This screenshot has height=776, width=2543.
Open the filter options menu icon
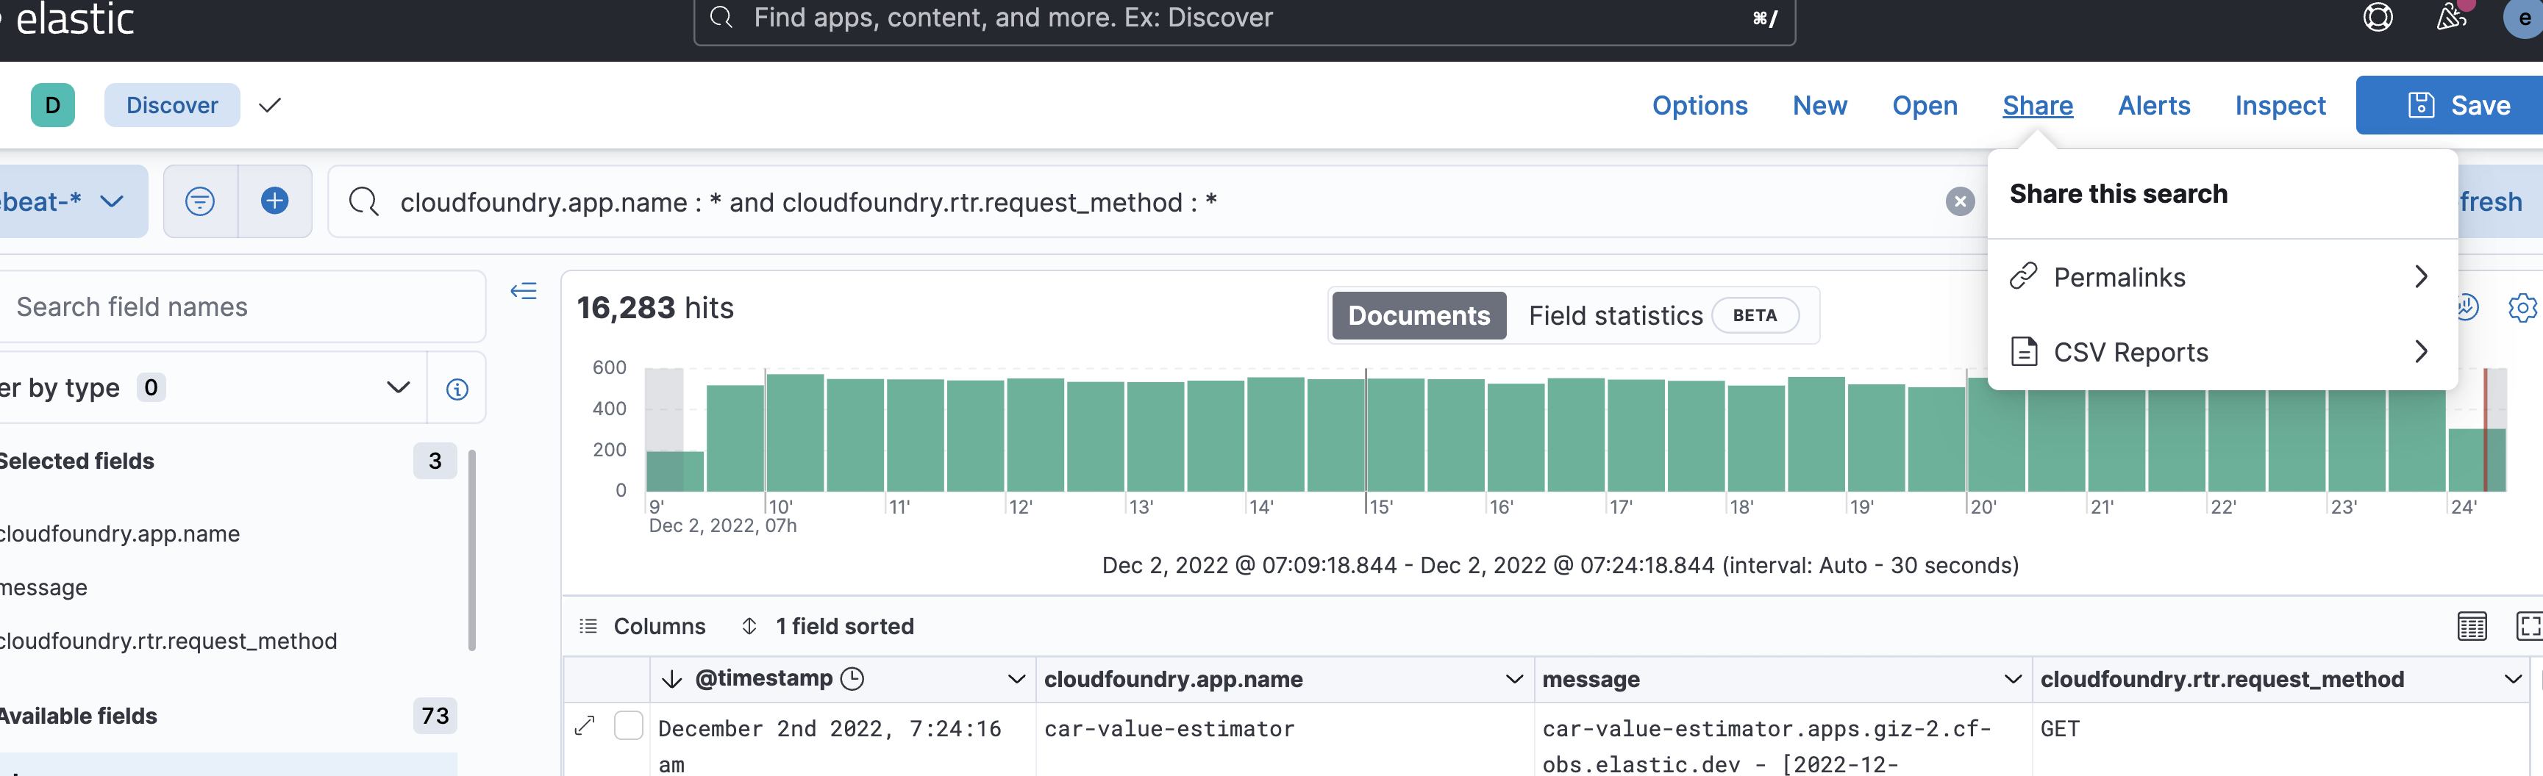(x=199, y=201)
